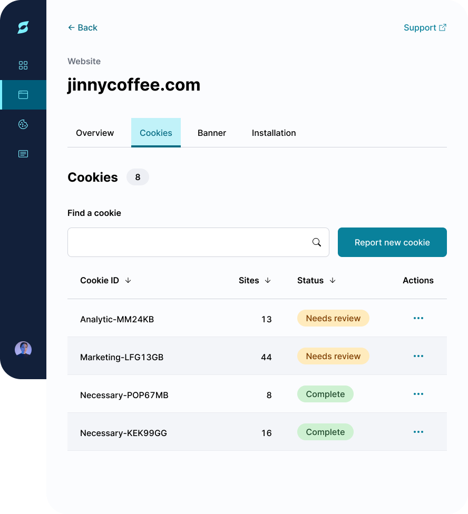Open the Installation tab
Image resolution: width=468 pixels, height=514 pixels.
click(274, 133)
